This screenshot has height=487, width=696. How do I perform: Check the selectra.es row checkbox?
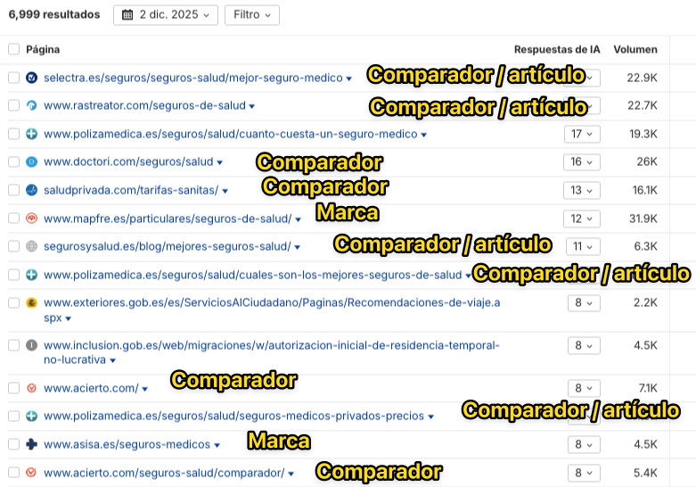[13, 78]
